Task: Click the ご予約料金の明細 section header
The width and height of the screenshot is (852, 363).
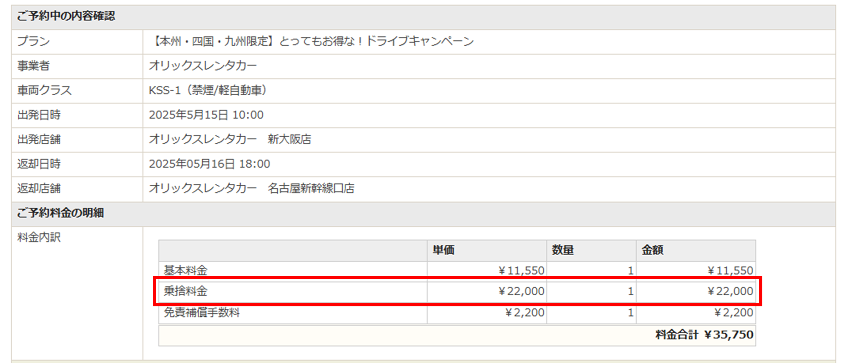Action: (x=60, y=213)
